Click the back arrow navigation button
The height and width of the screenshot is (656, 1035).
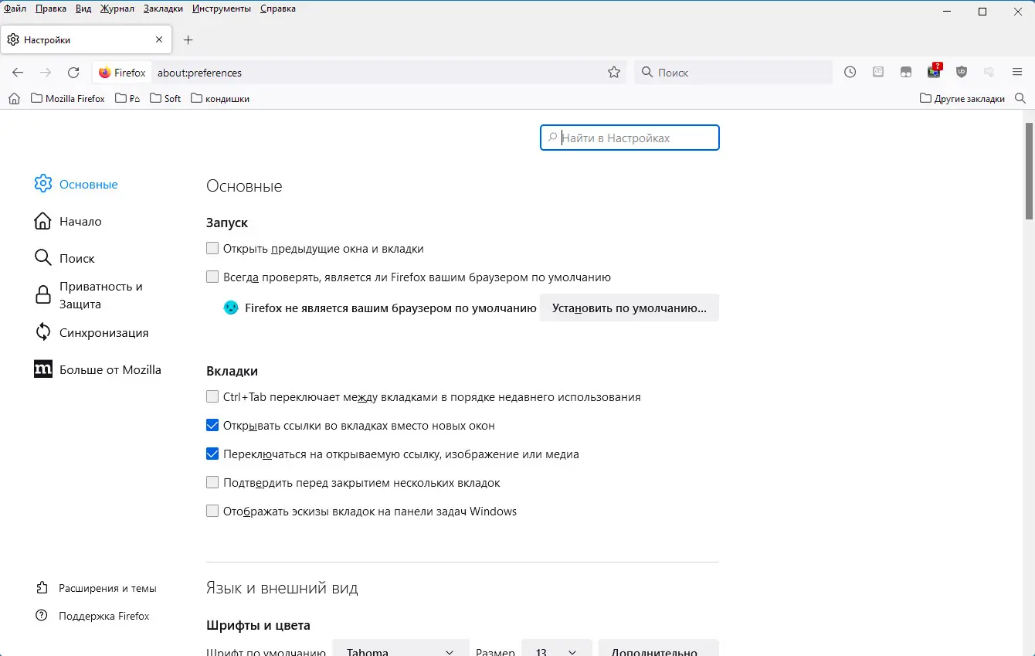pyautogui.click(x=18, y=73)
